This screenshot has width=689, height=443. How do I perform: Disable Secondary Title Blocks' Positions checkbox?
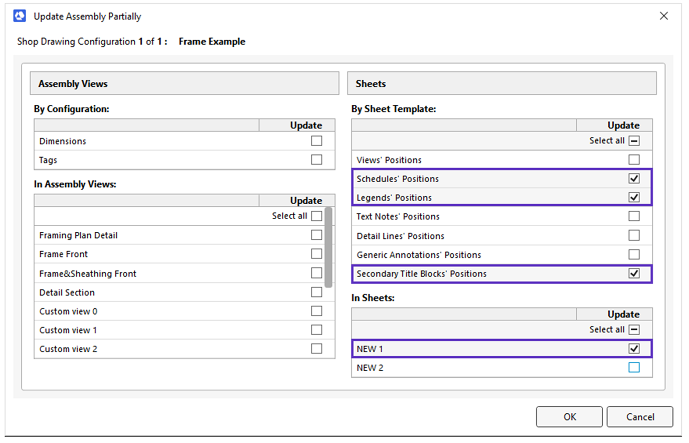click(x=634, y=273)
